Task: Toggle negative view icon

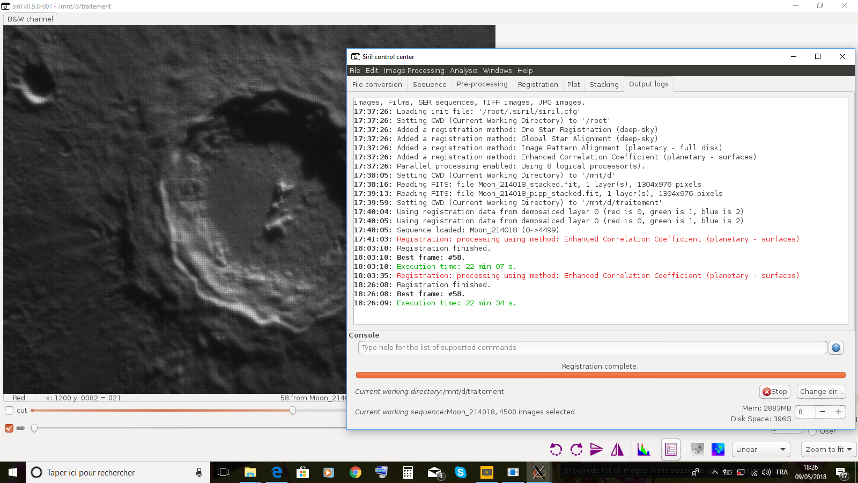Action: [698, 449]
